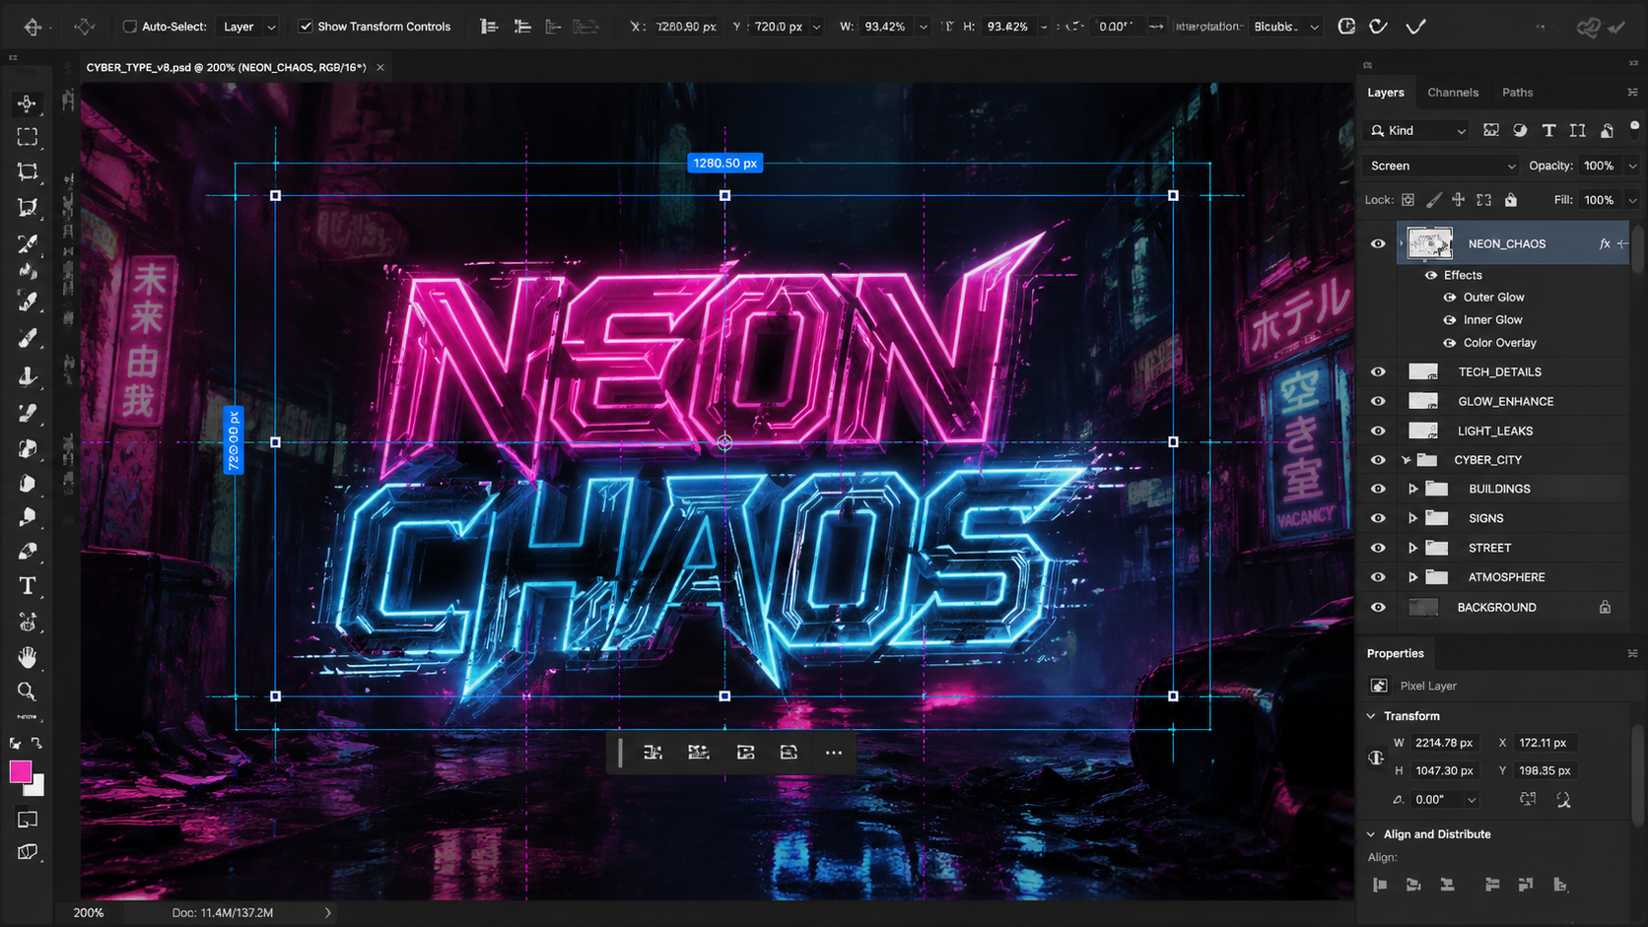The image size is (1648, 927).
Task: Open the Kind filter dropdown
Action: point(1417,130)
